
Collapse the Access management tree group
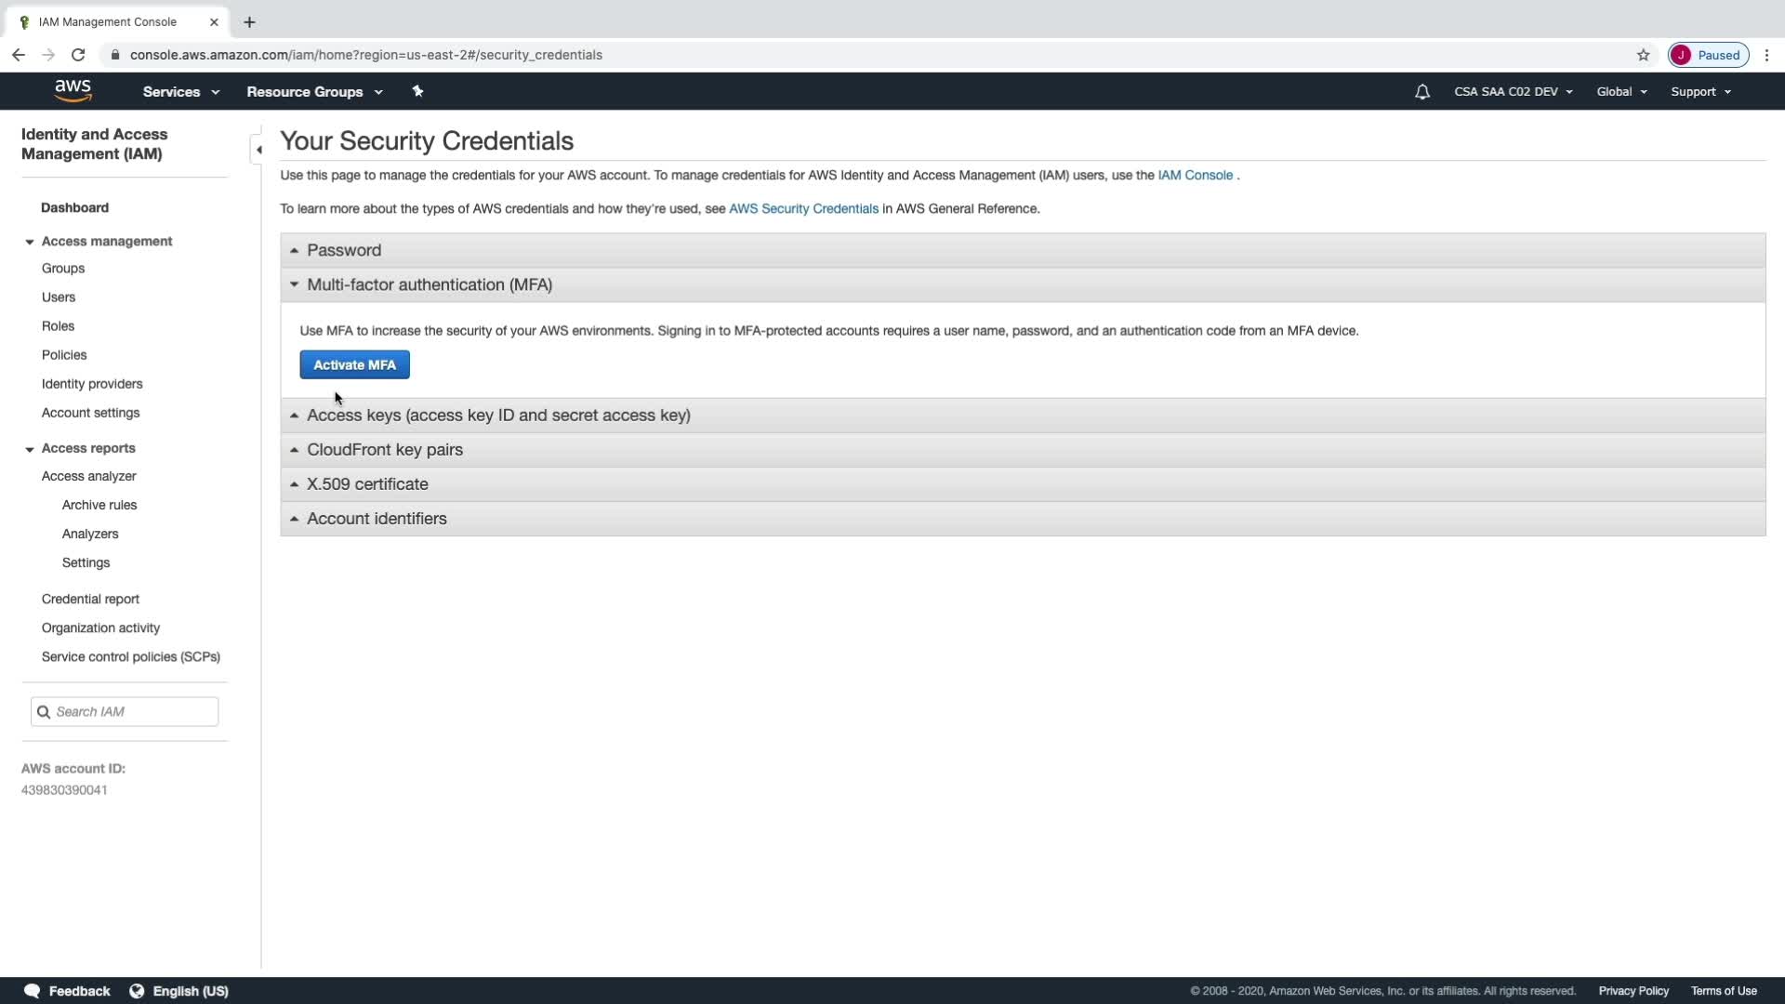click(x=30, y=242)
